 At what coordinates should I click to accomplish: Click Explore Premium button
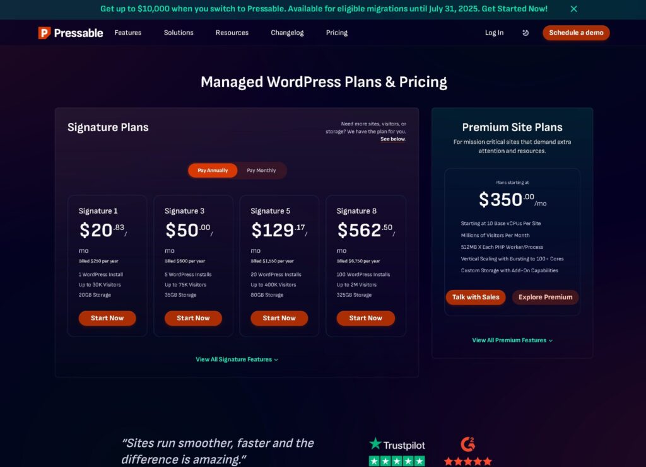(x=545, y=297)
